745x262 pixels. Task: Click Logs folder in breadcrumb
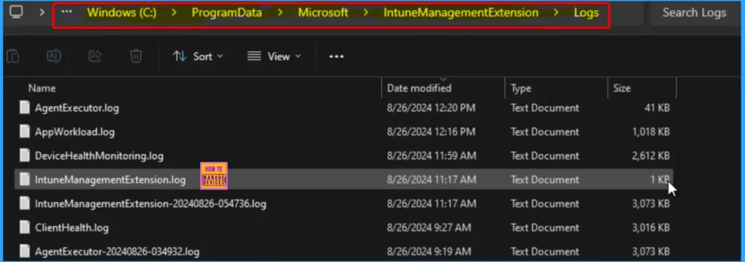[x=586, y=13]
